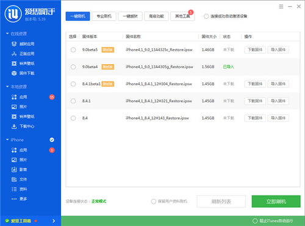Viewport: 305px width, 226px height.
Task: Select firmware 9.0beta4 radio button
Action: 73,67
